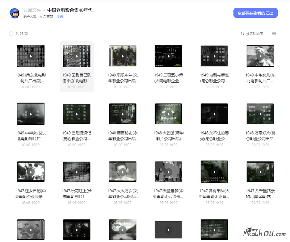Play the 1947.太太万岁 video

coord(122,171)
